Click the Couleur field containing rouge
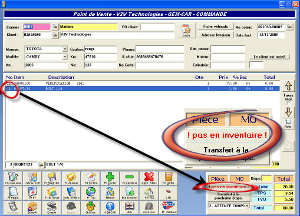Image resolution: width=300 pixels, height=216 pixels. [100, 49]
